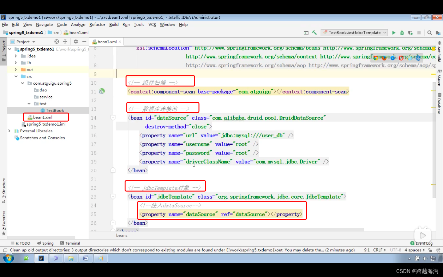Open bean1.xml in Chrome browser icon
This screenshot has width=443, height=277.
pos(376,58)
